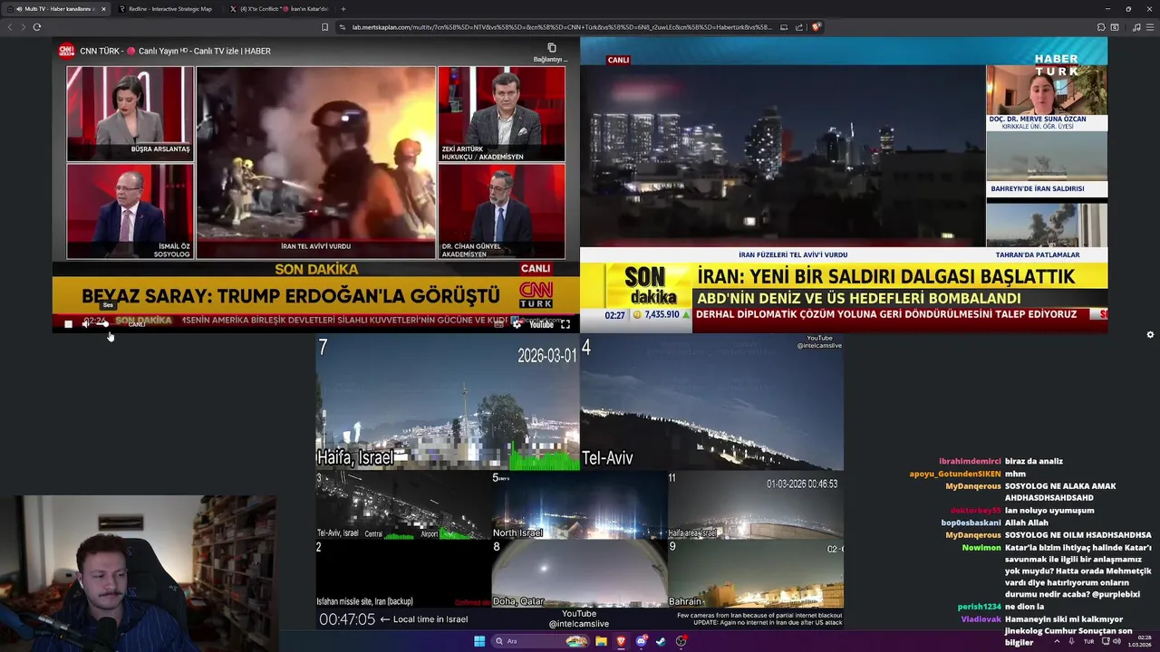Click chat username ibrahimdemirci

(970, 461)
